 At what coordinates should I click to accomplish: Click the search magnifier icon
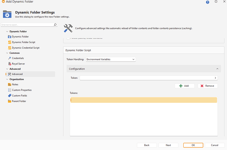55,25
